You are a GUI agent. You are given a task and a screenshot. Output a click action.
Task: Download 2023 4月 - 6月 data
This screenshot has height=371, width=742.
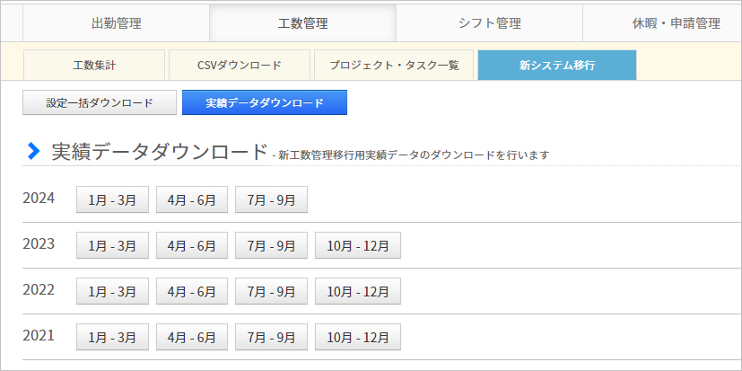(x=192, y=245)
